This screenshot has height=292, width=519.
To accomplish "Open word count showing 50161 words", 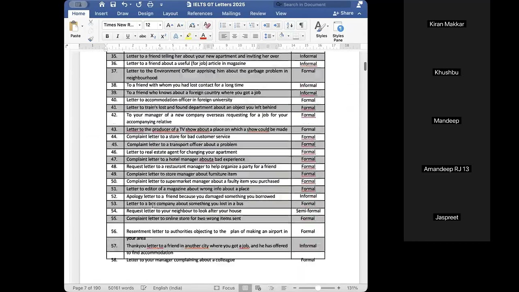I will pos(121,288).
